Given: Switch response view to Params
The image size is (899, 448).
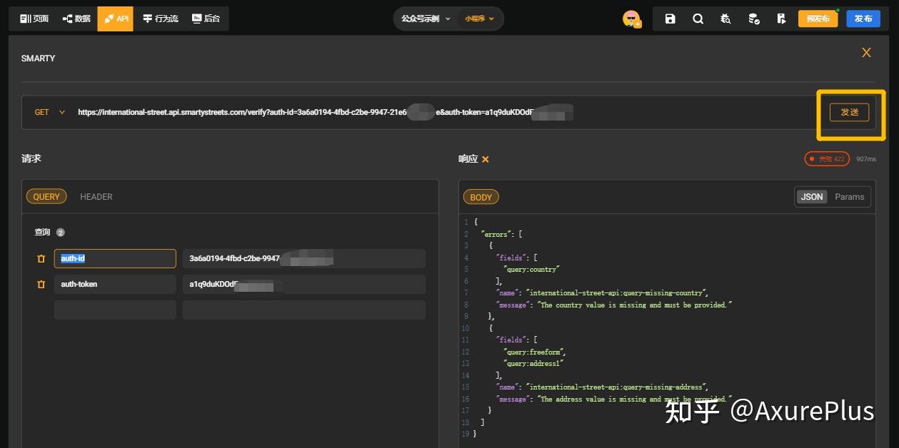Looking at the screenshot, I should tap(849, 197).
